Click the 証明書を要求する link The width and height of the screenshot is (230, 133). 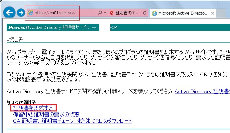[33, 108]
